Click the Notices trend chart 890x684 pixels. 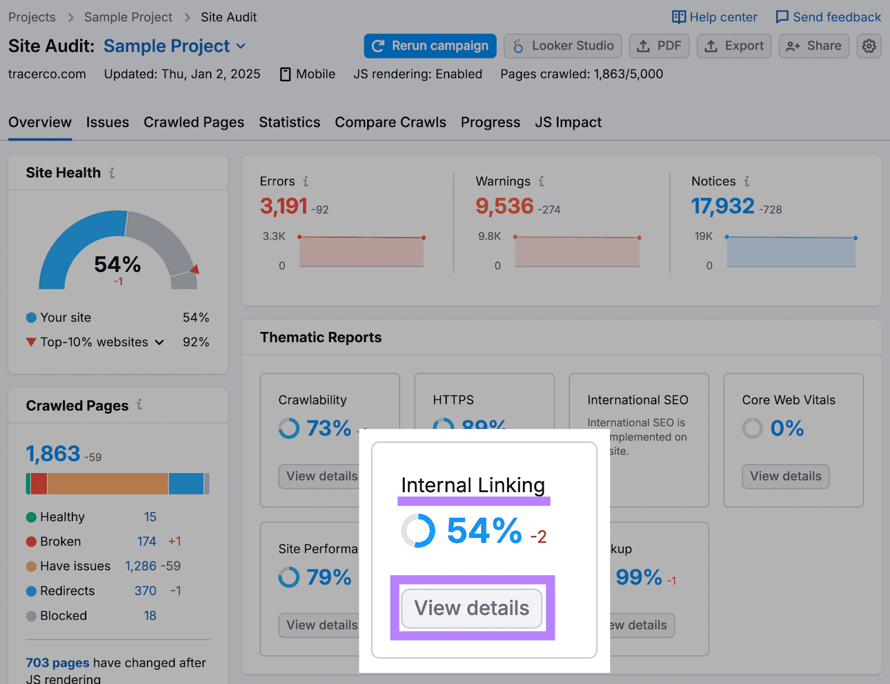click(x=791, y=252)
